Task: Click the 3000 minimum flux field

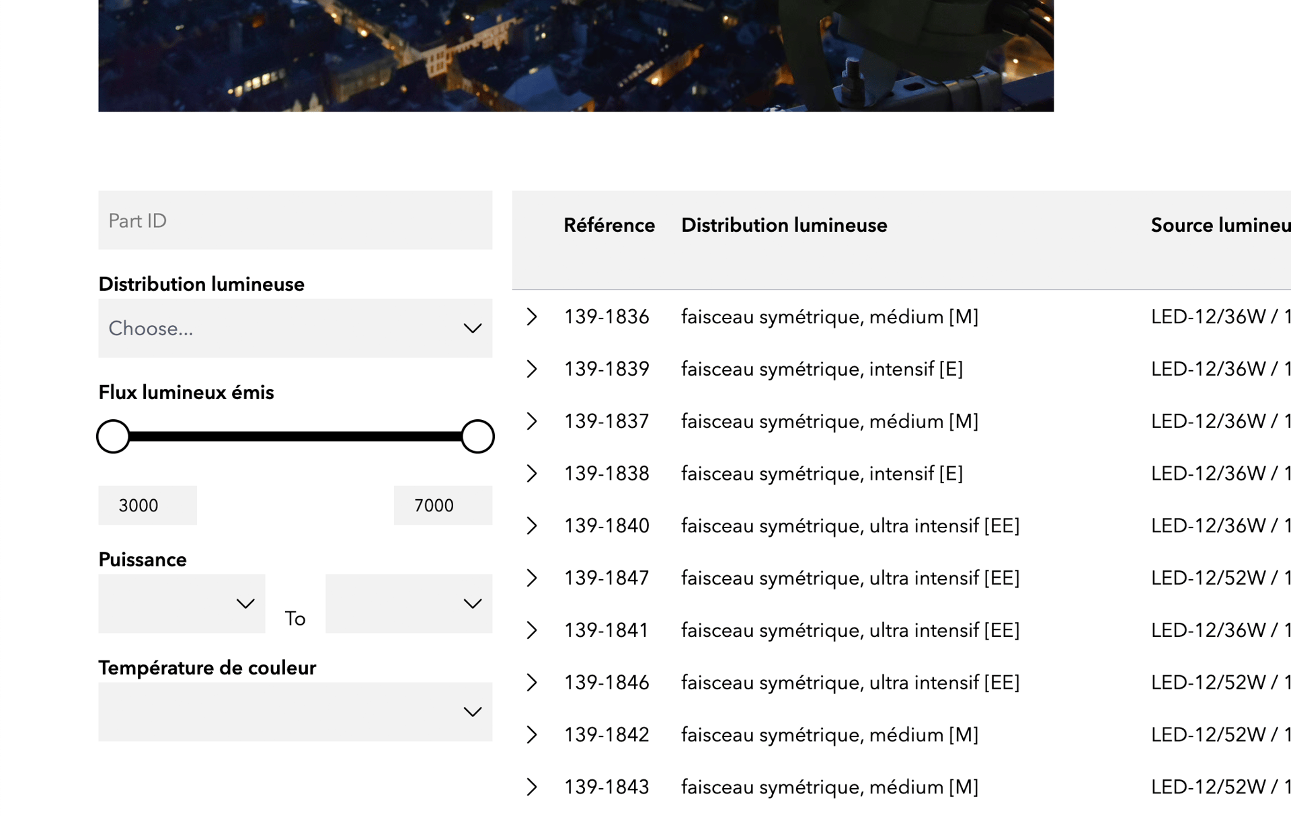Action: pos(147,505)
